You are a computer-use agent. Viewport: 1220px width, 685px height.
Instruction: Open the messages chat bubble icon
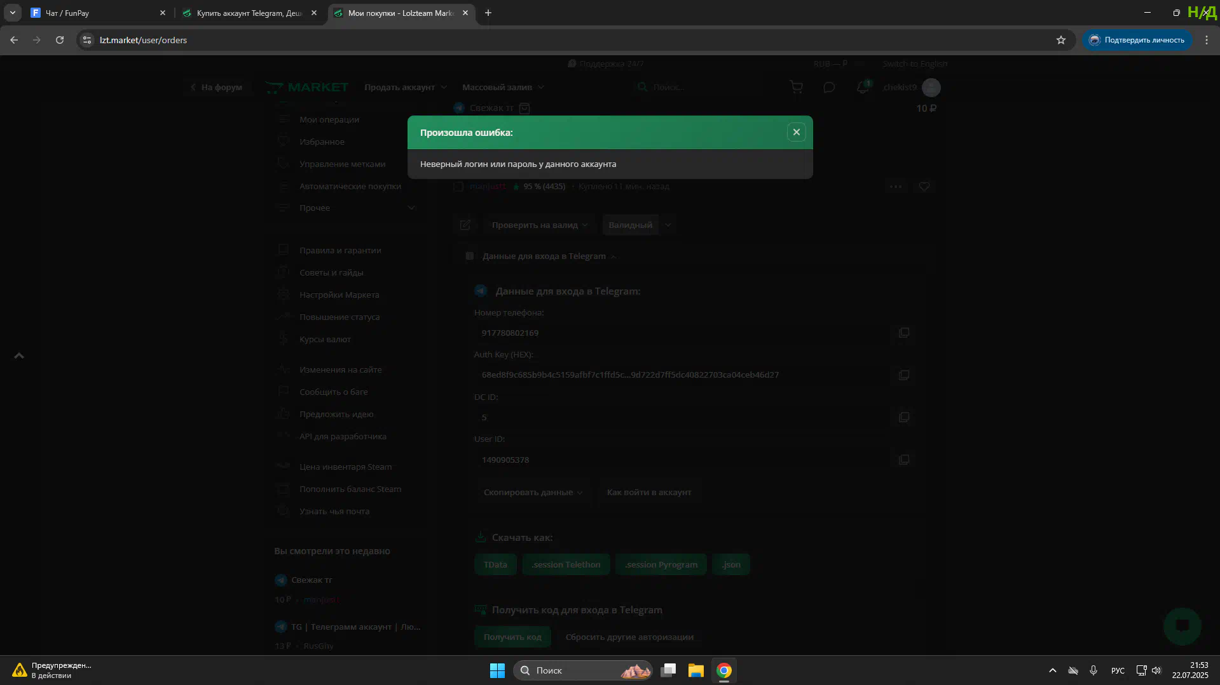(829, 87)
